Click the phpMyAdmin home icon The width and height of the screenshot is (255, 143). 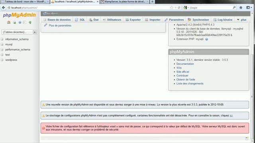pyautogui.click(x=9, y=22)
